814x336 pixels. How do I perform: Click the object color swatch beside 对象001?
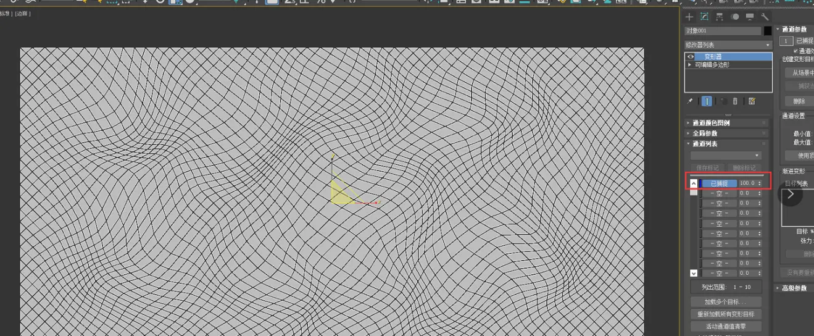(768, 31)
